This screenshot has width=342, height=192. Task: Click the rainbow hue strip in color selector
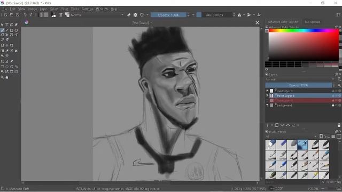click(304, 31)
